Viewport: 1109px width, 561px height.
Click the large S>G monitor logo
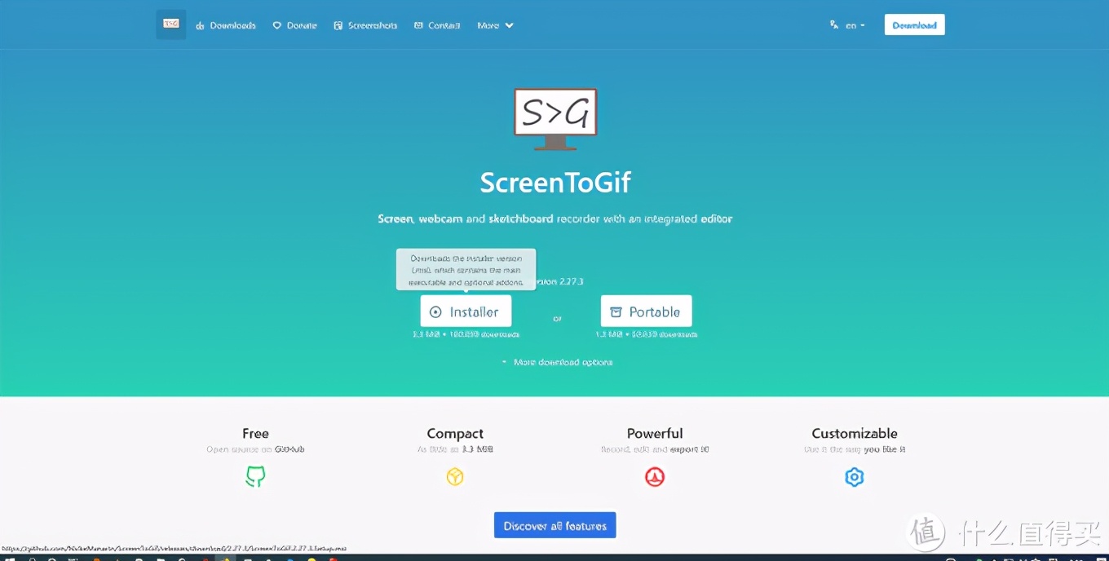[555, 119]
